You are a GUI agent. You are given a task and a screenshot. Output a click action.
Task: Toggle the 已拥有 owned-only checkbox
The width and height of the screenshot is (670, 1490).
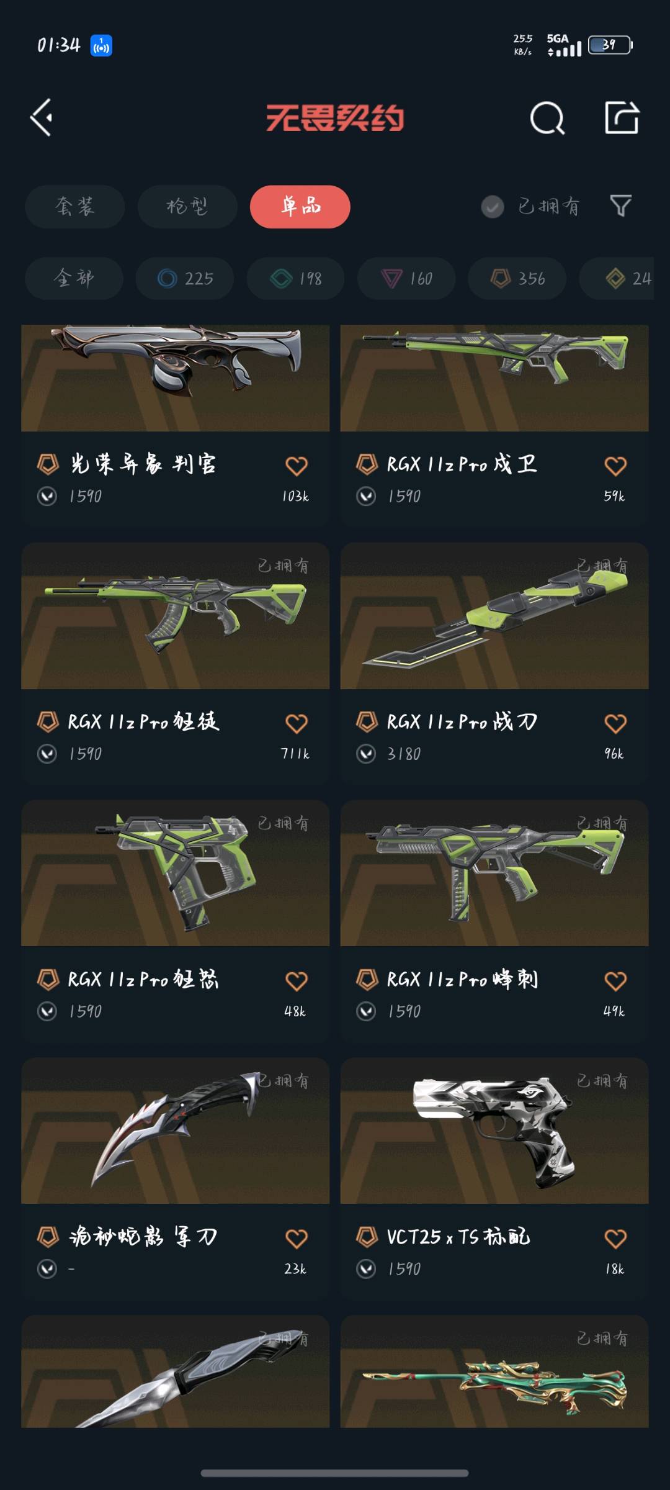tap(493, 207)
